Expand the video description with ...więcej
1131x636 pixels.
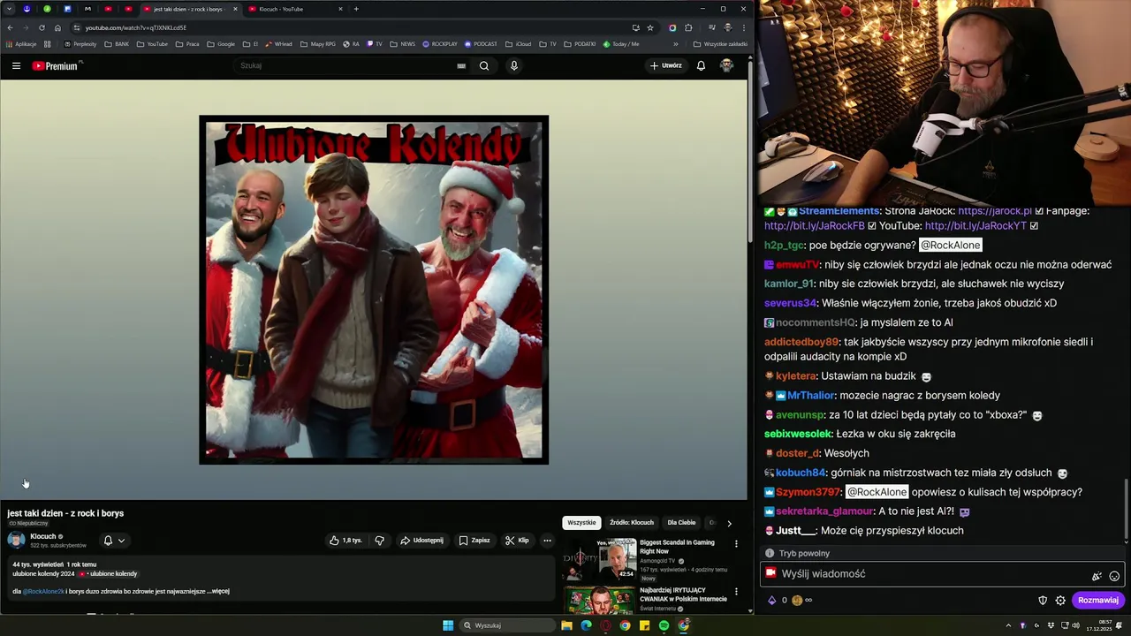pos(220,591)
